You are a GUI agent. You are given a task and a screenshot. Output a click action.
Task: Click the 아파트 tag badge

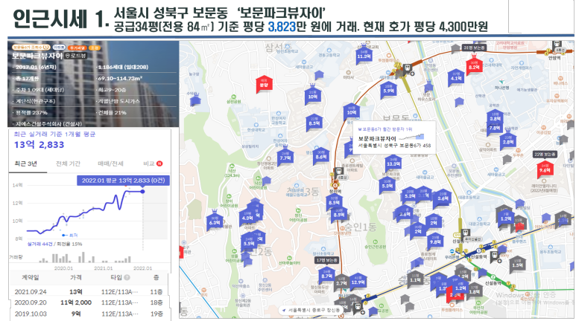(59, 48)
